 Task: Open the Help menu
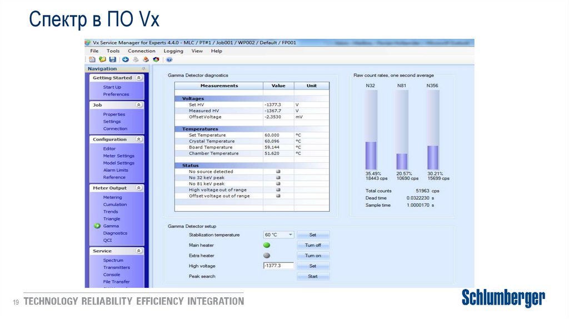pos(216,51)
